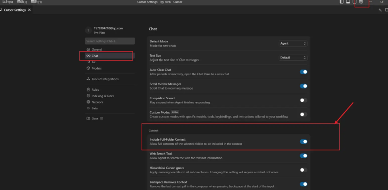Click the account avatar icon
The height and width of the screenshot is (190, 388).
pos(88,30)
